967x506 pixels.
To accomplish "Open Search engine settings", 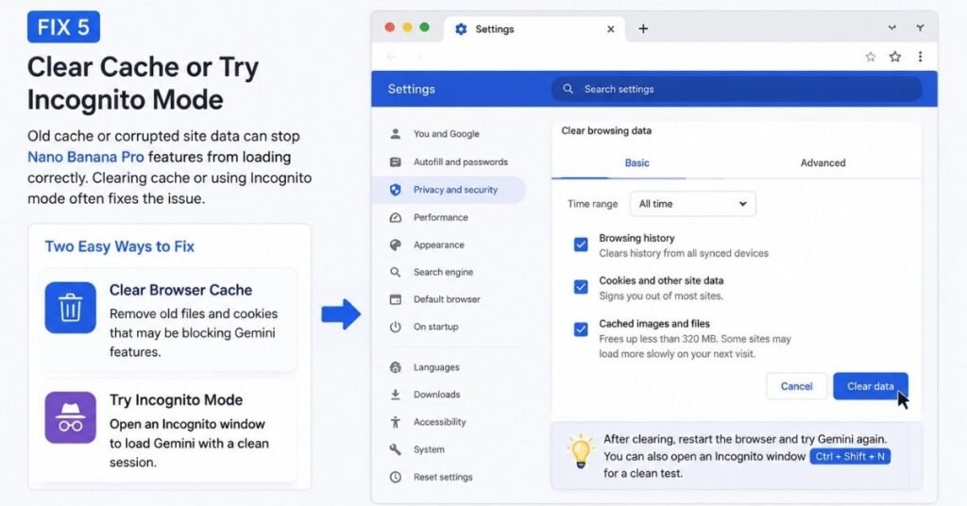I will pyautogui.click(x=449, y=272).
